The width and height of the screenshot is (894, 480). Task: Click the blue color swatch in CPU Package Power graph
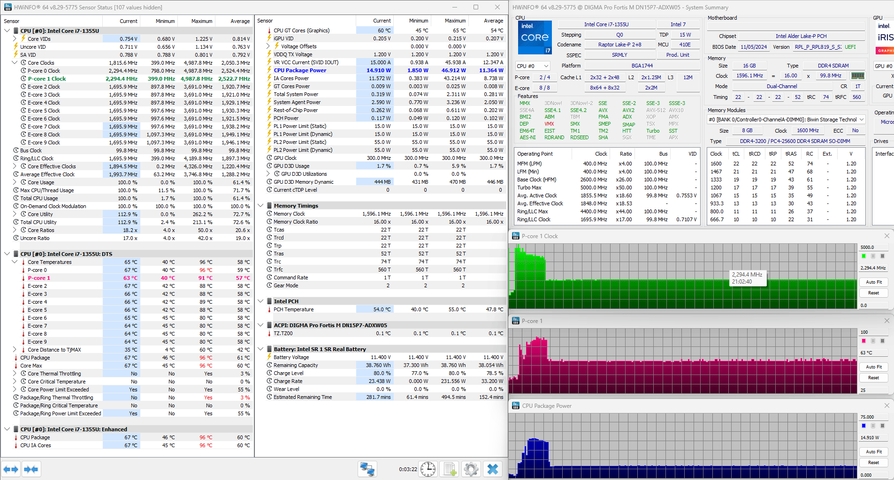click(x=863, y=426)
